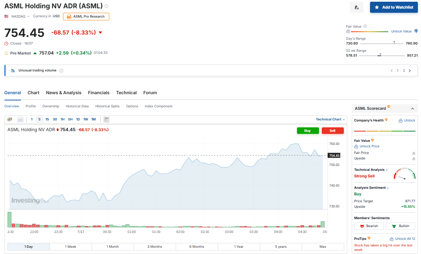Click the InvestingPro icon next to Unlock Value
The width and height of the screenshot is (421, 254).
tap(416, 31)
